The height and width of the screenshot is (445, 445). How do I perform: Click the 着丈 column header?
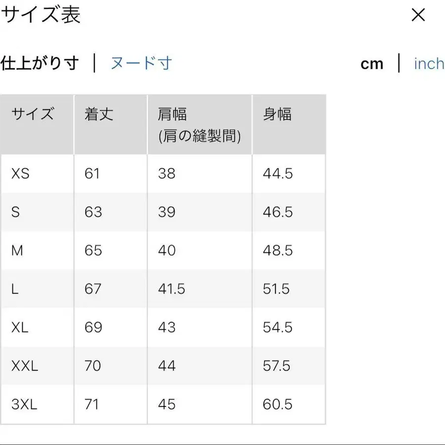(x=97, y=114)
